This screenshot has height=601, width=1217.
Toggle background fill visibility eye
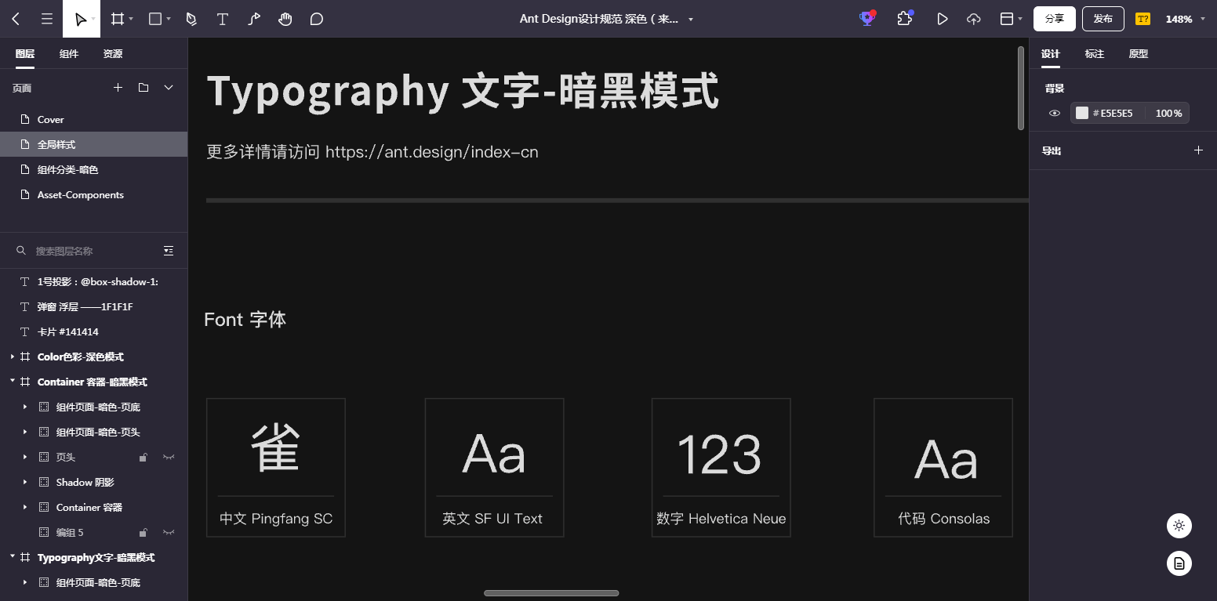(x=1055, y=113)
